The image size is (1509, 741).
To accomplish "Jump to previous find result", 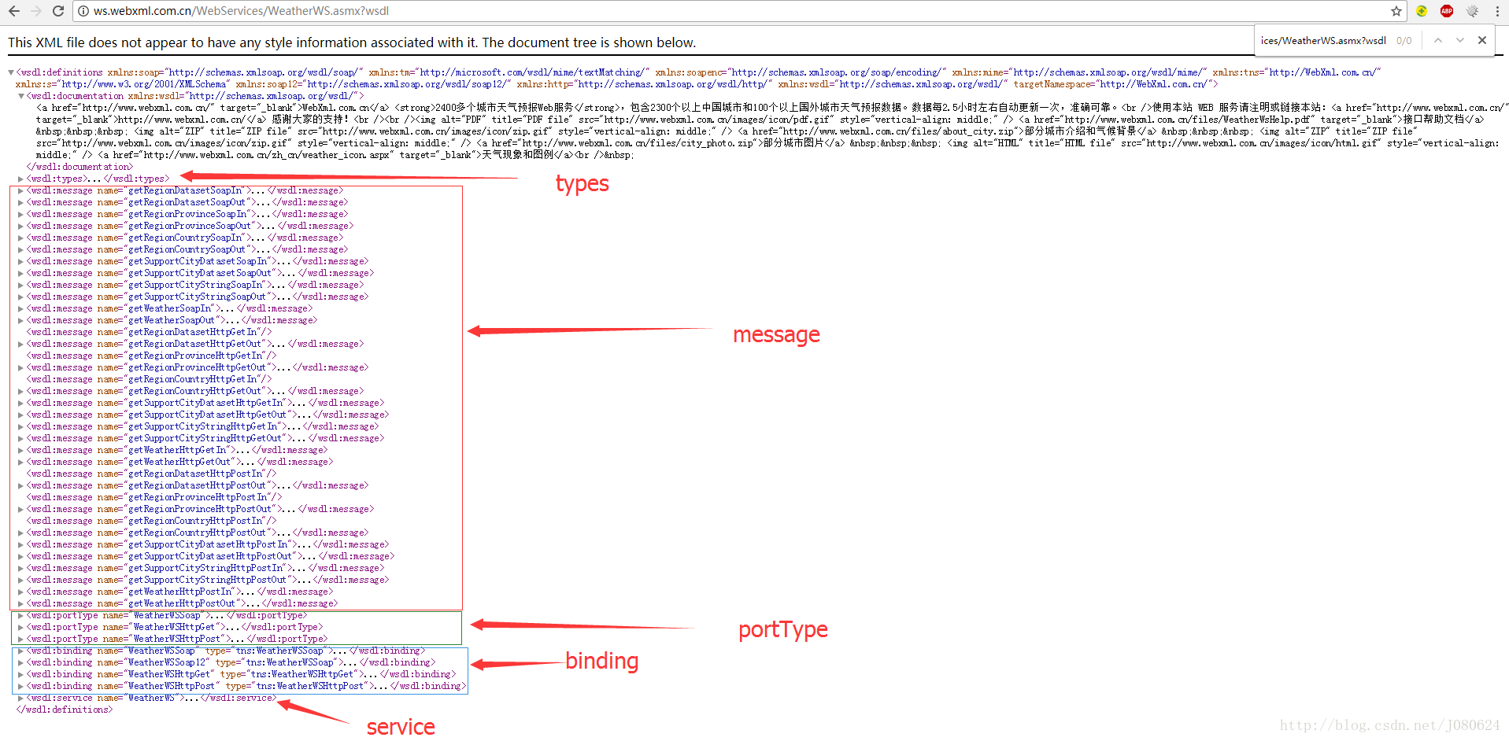I will [x=1438, y=40].
